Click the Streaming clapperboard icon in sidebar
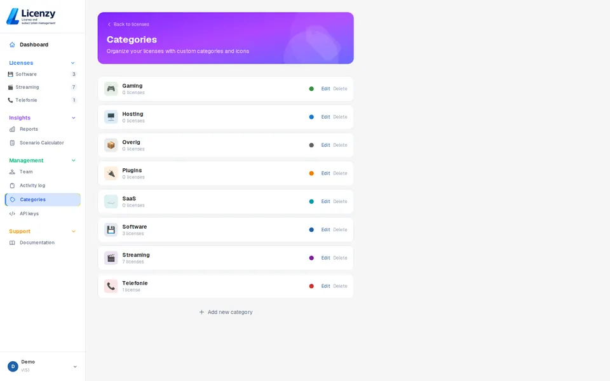 [11, 87]
